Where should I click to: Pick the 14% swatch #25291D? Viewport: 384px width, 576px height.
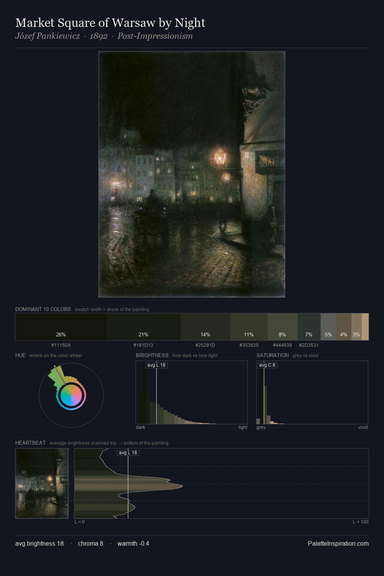point(205,327)
